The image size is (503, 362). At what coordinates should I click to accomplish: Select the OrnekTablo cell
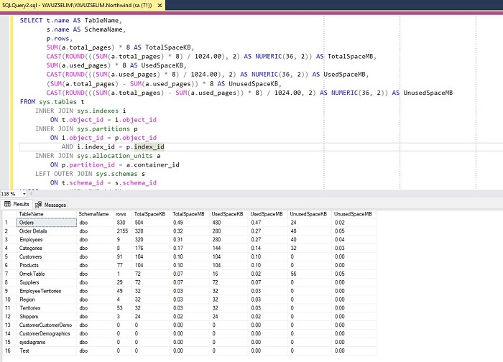click(47, 274)
